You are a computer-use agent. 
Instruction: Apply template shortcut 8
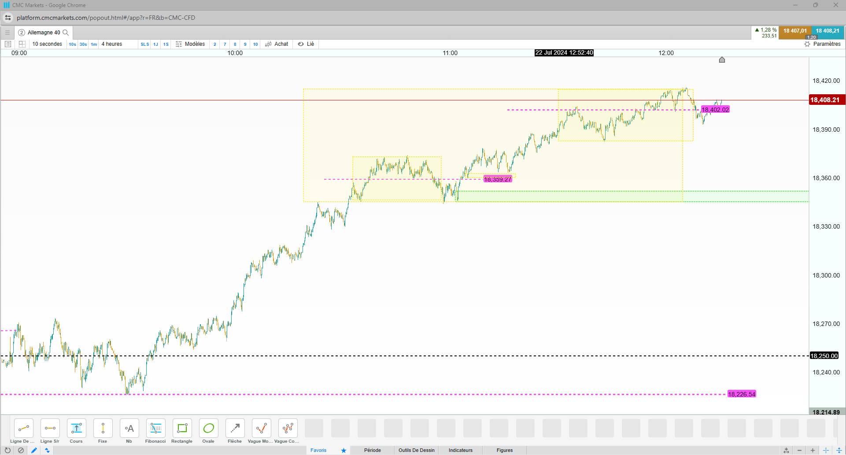click(235, 44)
